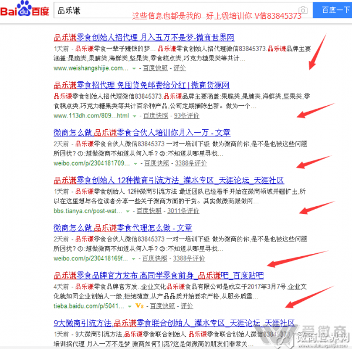
Task: Open result 品乐谦零食创始人招代理 月入五万不是梦
Action: point(144,38)
